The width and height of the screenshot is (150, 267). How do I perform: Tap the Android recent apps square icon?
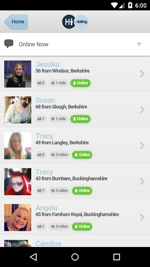click(117, 257)
